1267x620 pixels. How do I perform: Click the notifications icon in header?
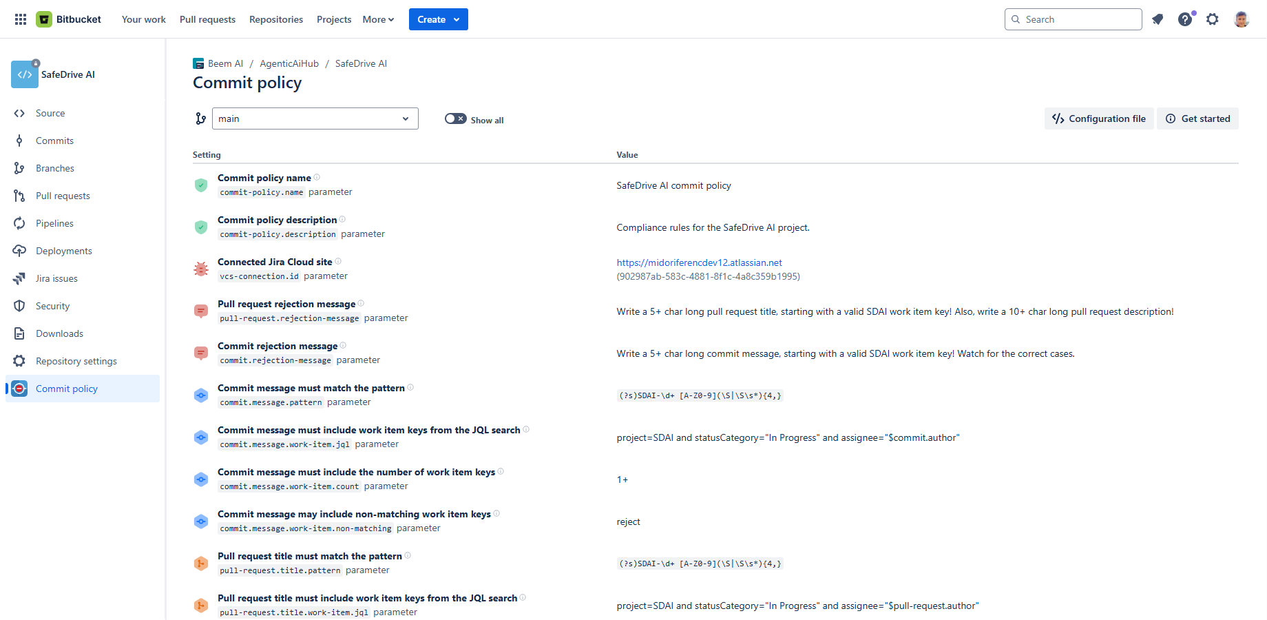(x=1158, y=19)
